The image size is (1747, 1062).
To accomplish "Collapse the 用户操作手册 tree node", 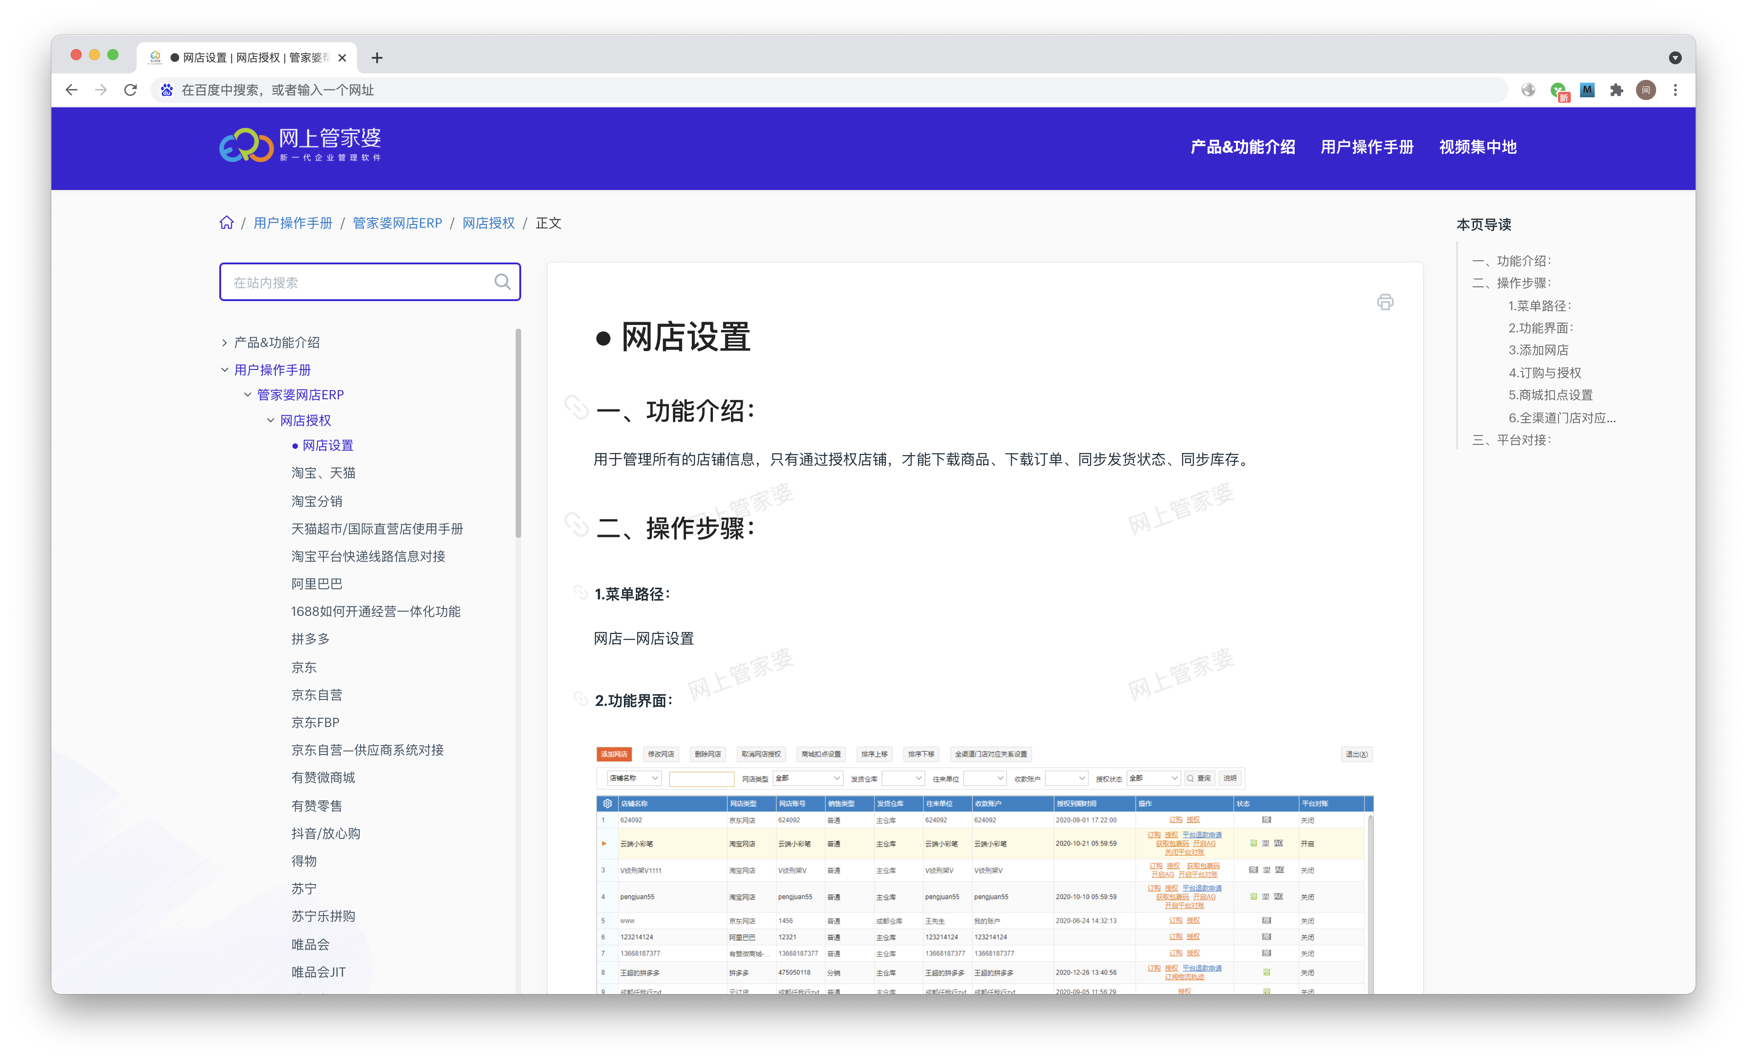I will tap(225, 369).
